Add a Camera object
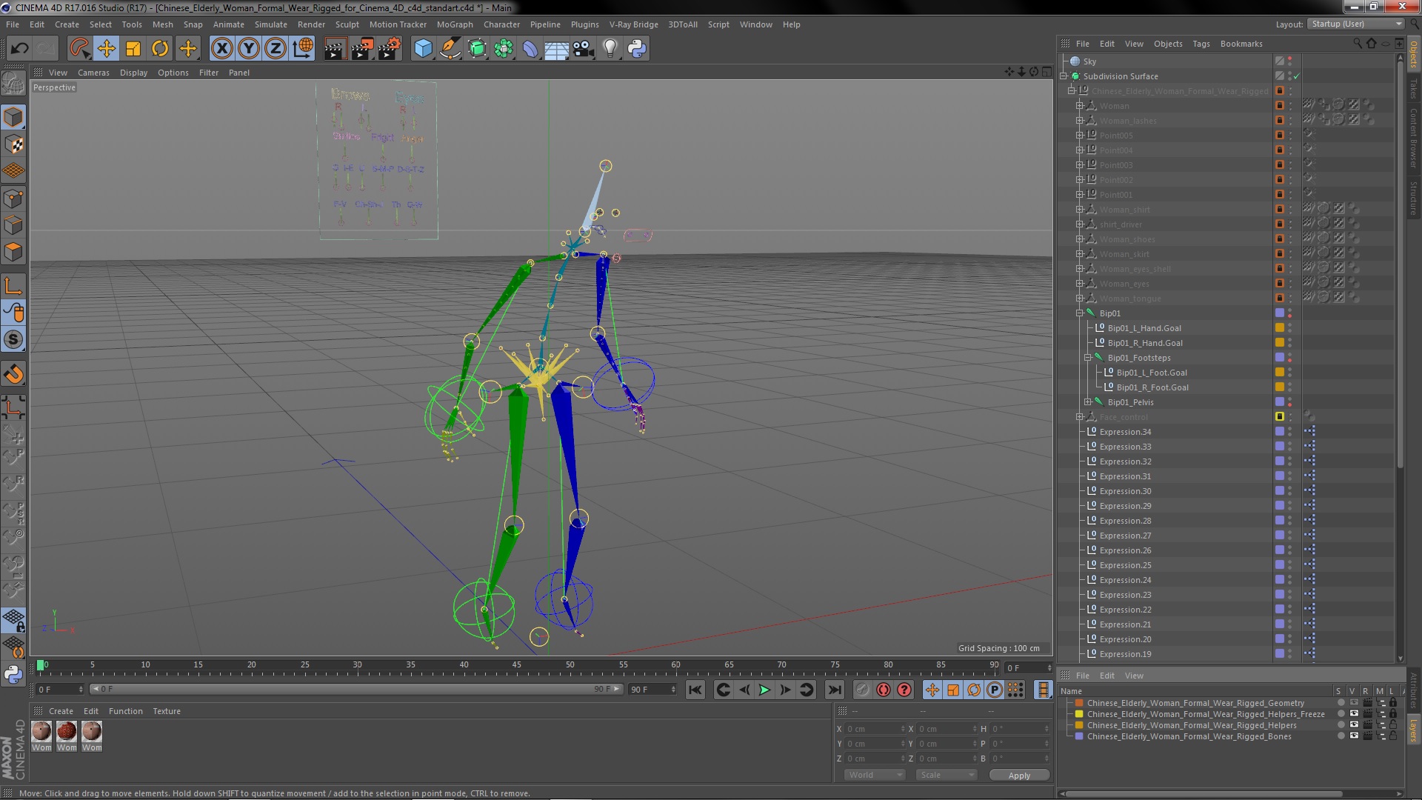 click(583, 49)
